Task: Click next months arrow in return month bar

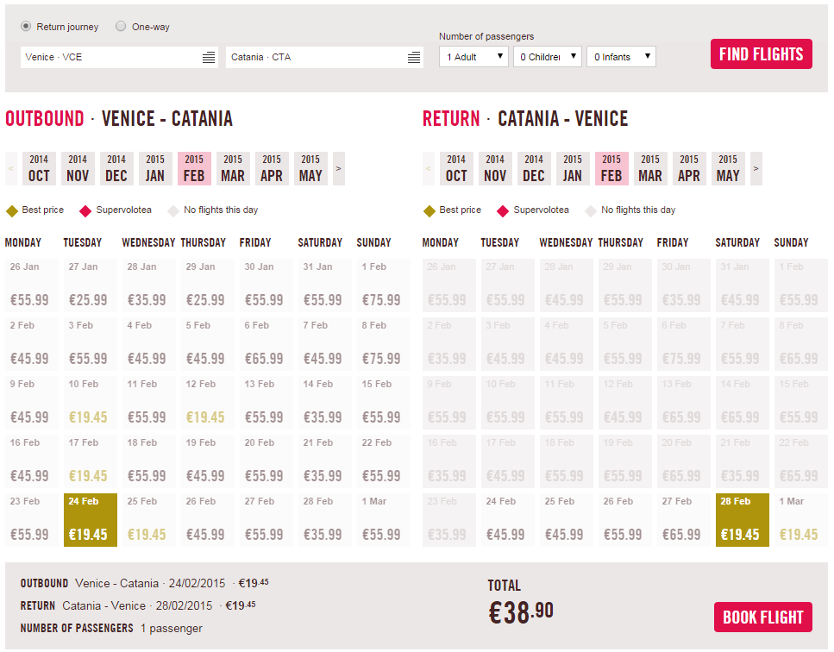Action: pos(756,168)
